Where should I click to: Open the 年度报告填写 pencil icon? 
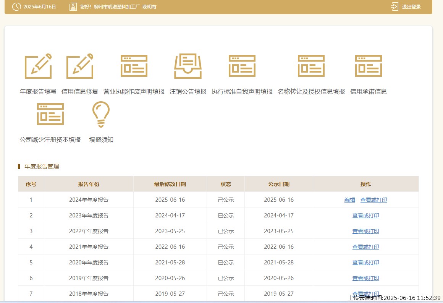coord(38,66)
